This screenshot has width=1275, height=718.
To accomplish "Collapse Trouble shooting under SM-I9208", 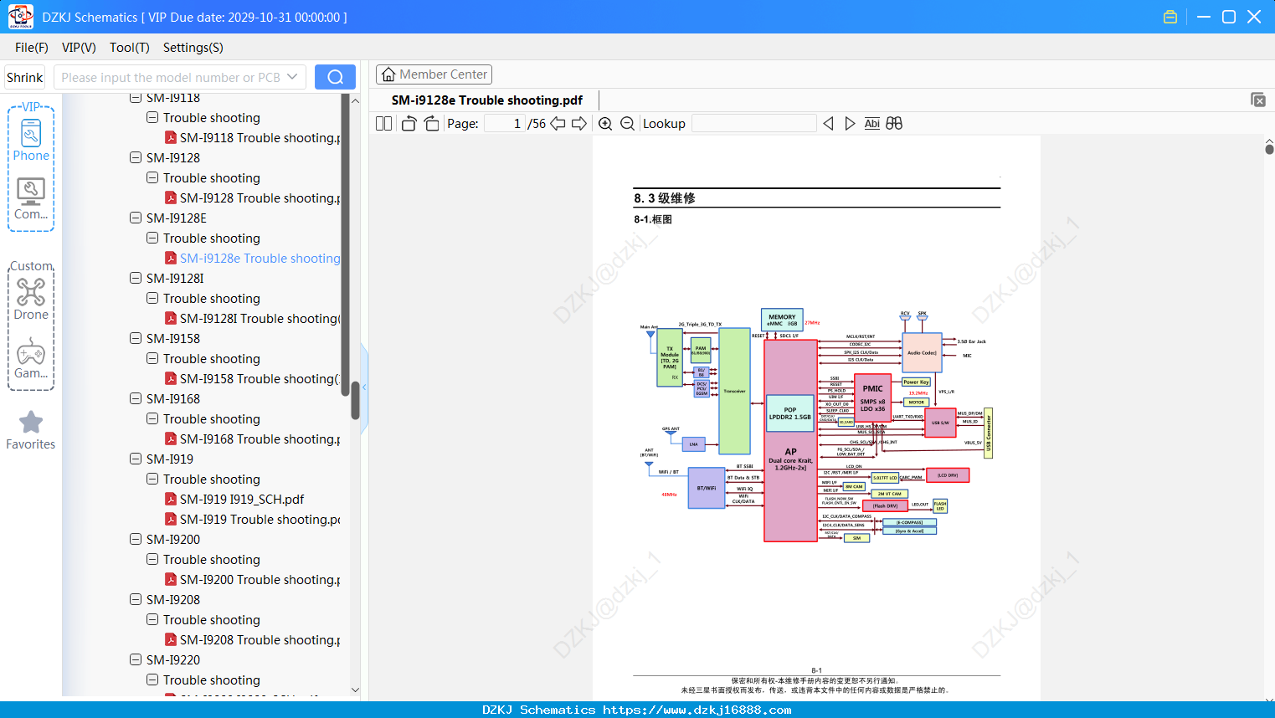I will point(152,619).
